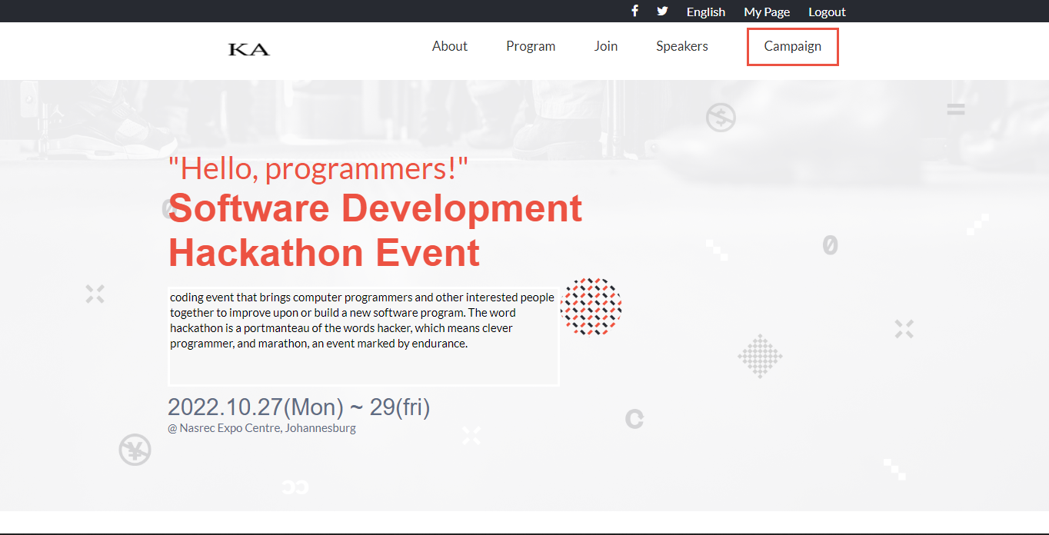Click the letter C watermark graphic
1049x535 pixels.
pyautogui.click(x=634, y=419)
